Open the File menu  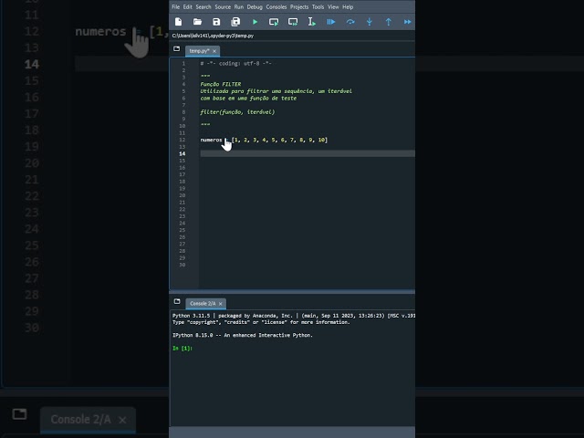pos(175,6)
